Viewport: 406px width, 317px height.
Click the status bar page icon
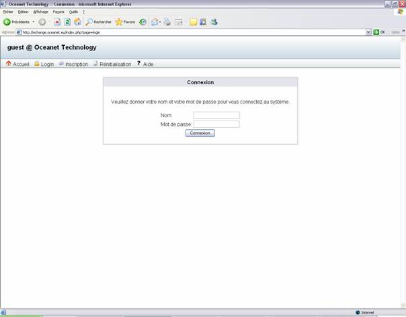point(3,312)
